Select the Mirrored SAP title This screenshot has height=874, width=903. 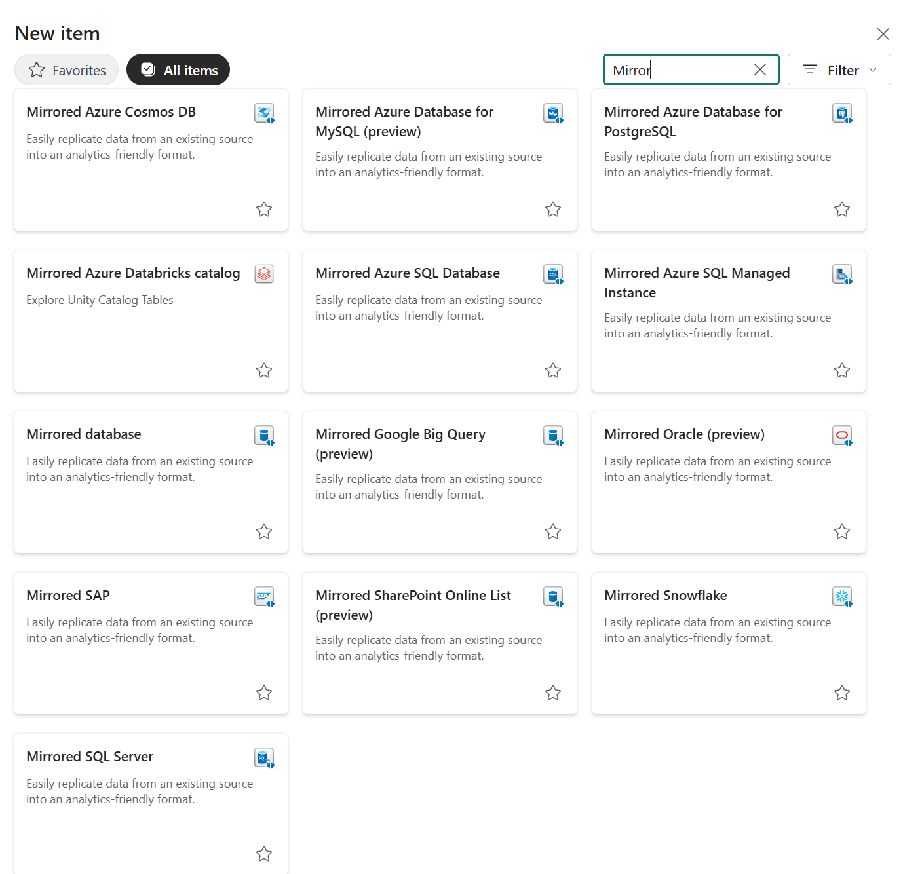(x=68, y=596)
